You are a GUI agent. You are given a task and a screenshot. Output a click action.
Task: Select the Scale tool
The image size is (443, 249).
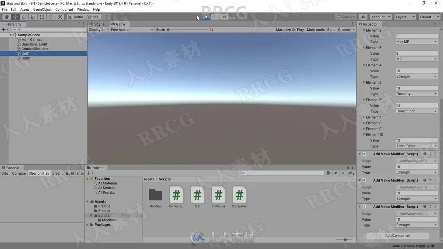coord(33,17)
